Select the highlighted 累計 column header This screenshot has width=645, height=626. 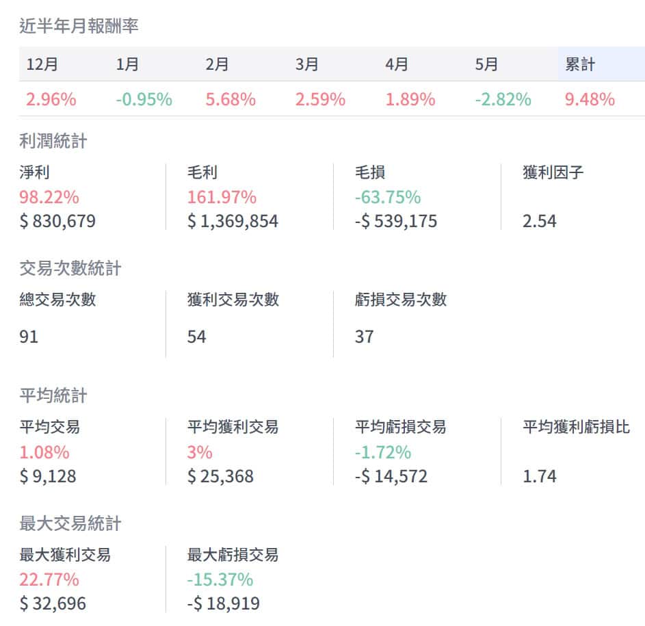tap(580, 65)
